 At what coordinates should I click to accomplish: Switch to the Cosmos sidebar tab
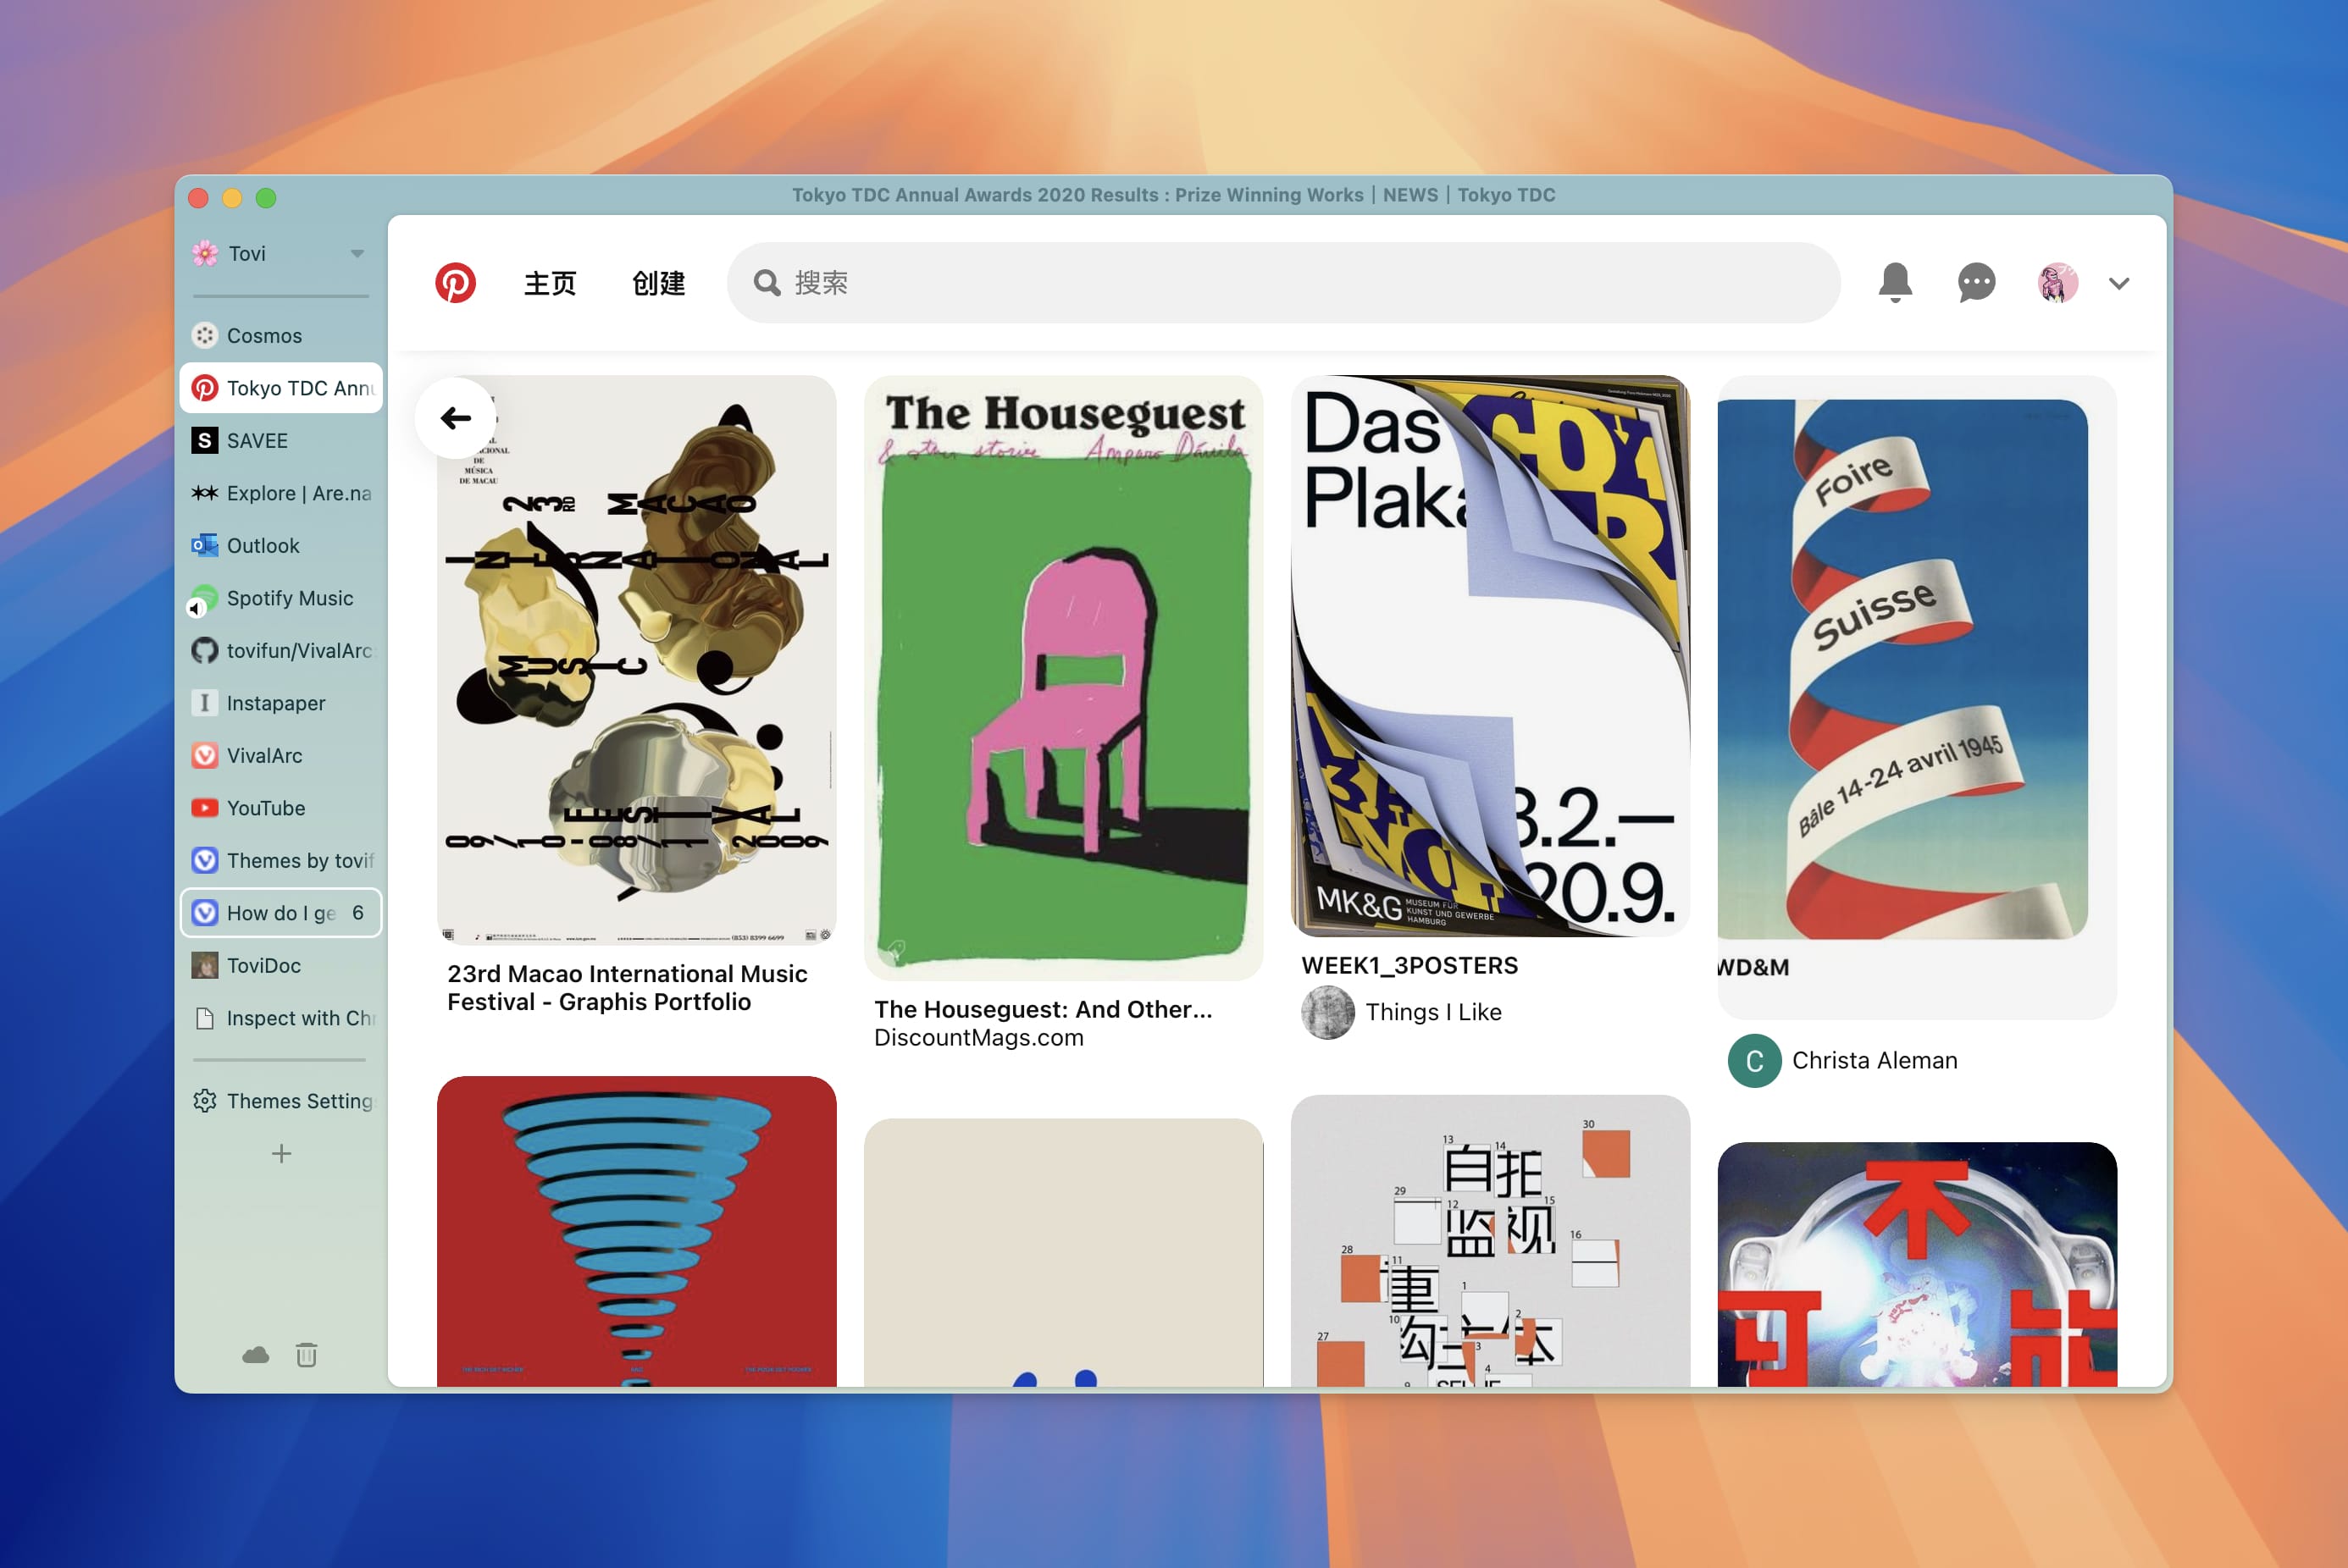(281, 336)
